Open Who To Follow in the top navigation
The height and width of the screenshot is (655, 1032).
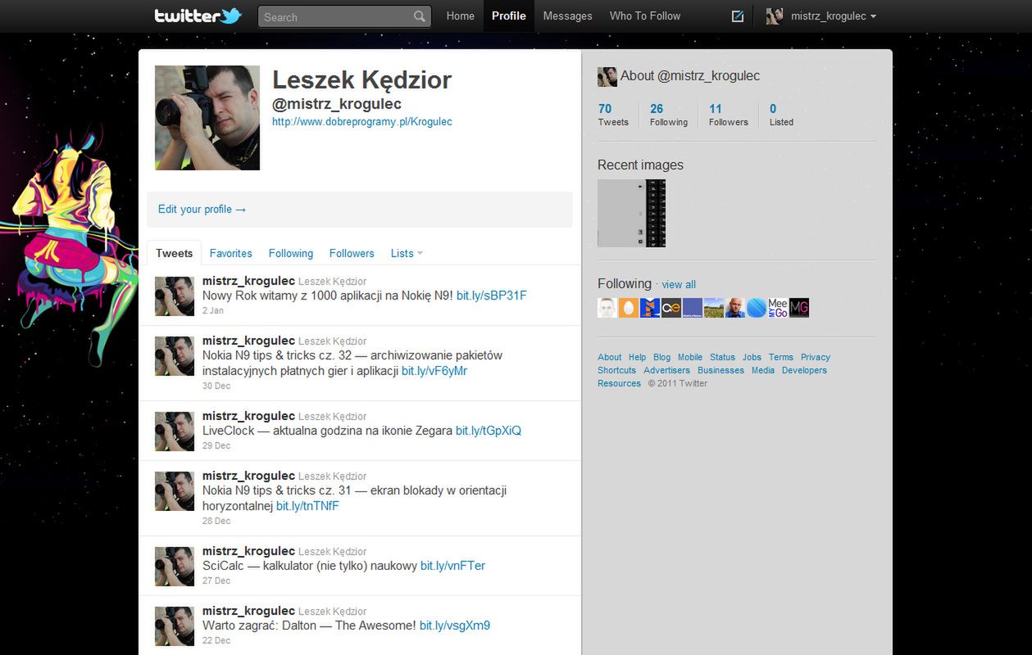[x=645, y=16]
